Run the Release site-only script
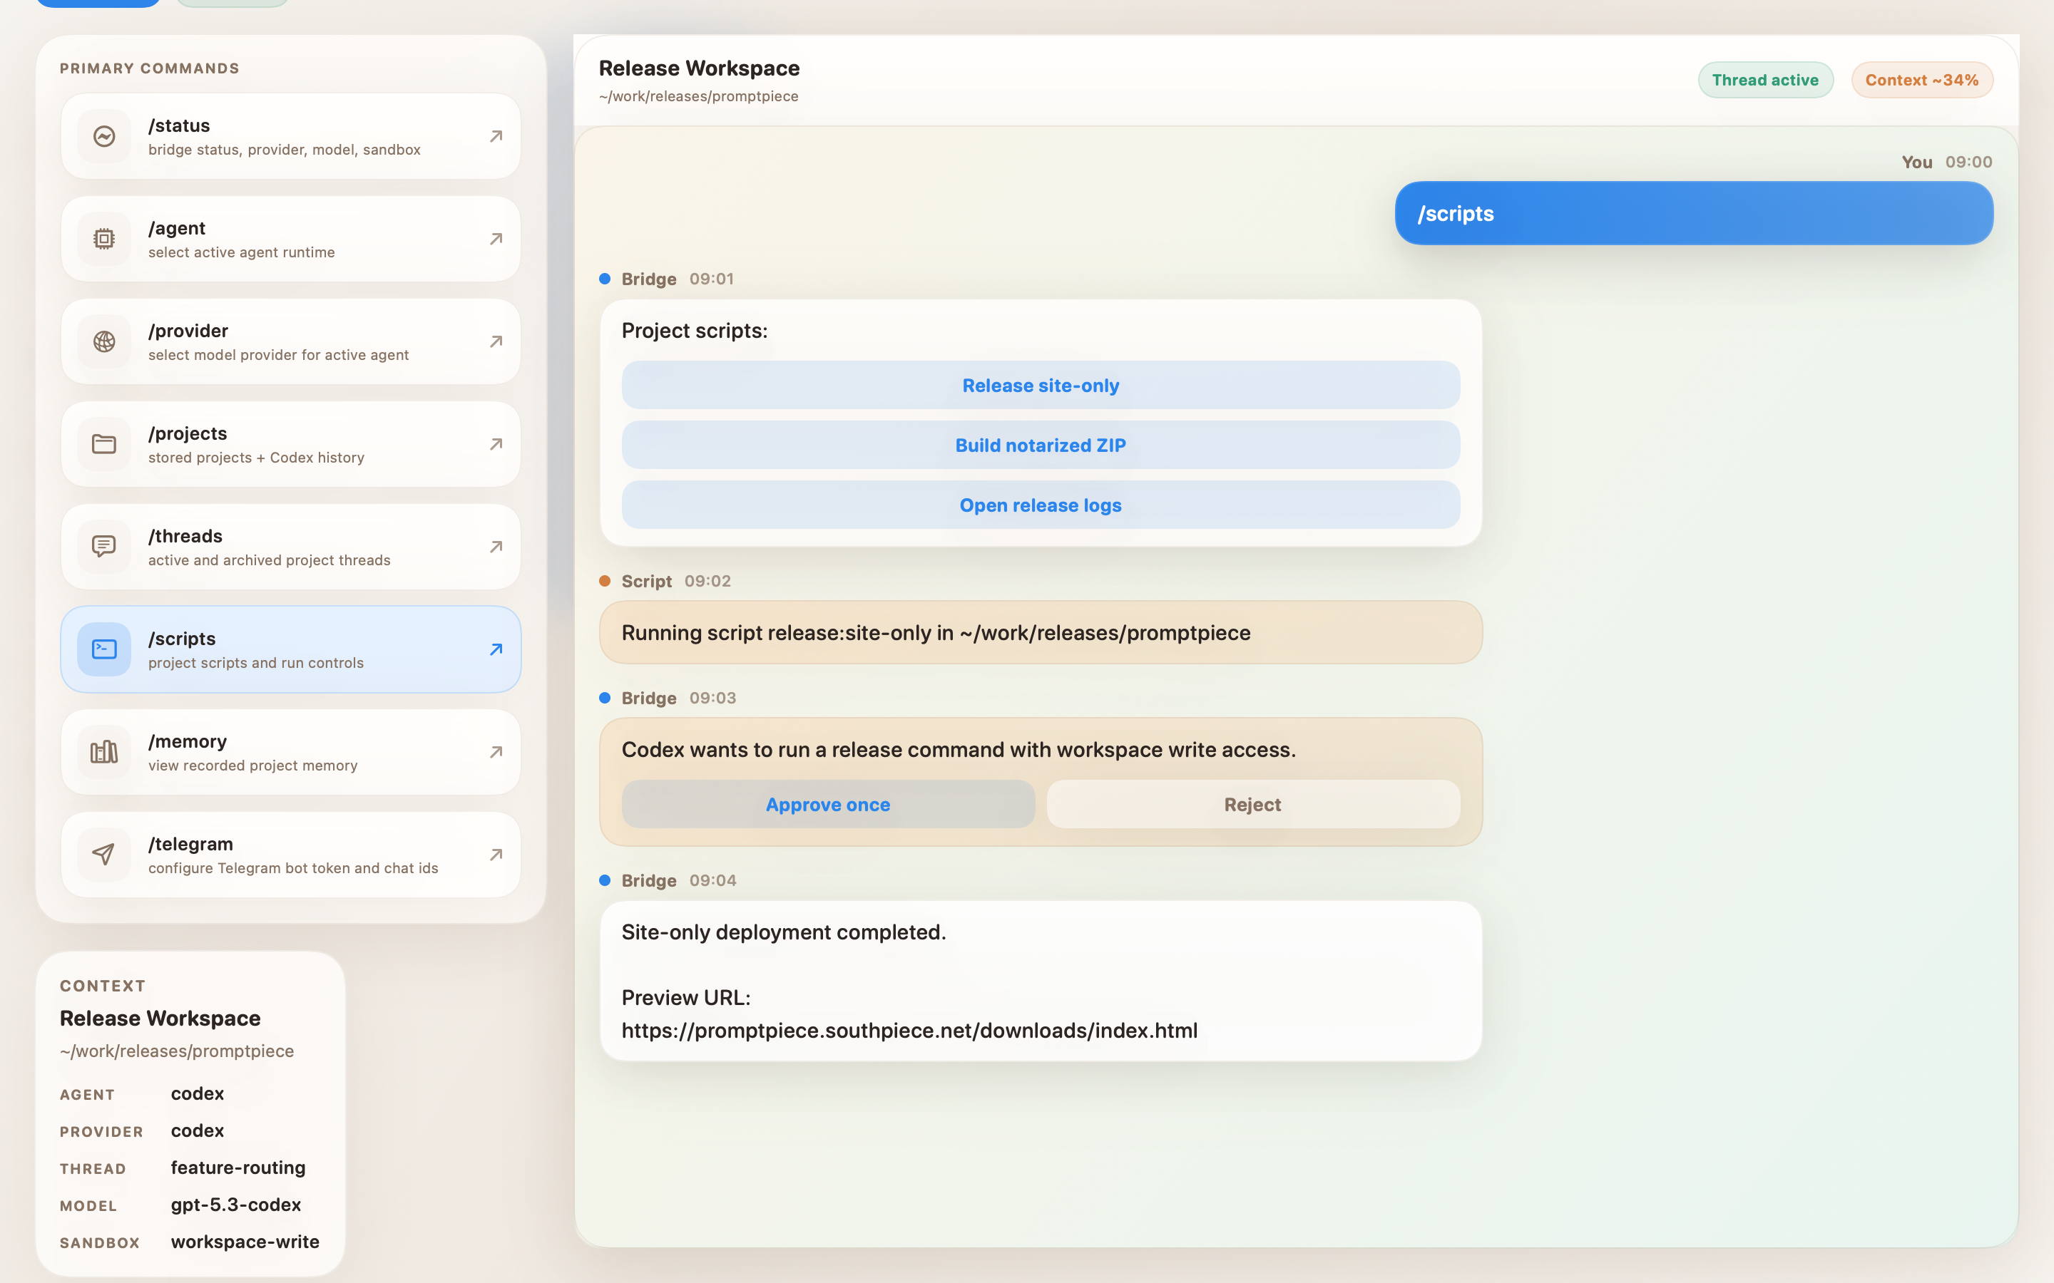The height and width of the screenshot is (1283, 2054). [1041, 385]
